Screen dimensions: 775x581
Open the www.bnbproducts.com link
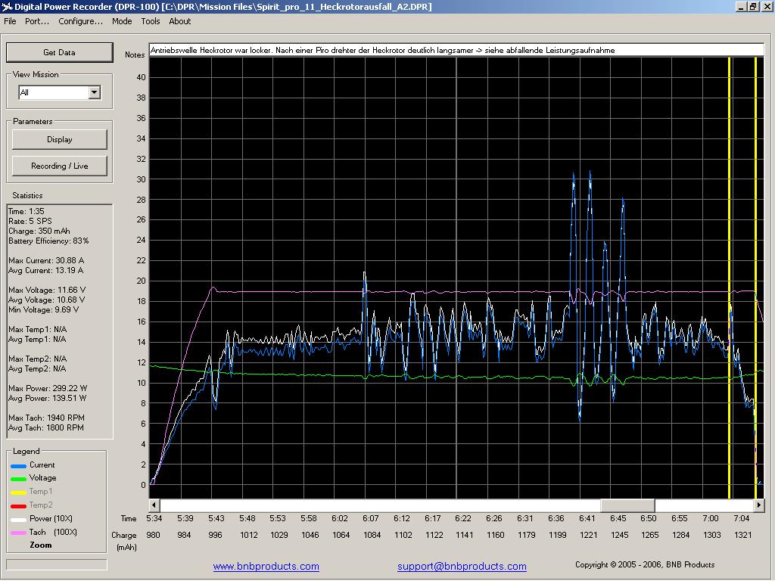(266, 566)
